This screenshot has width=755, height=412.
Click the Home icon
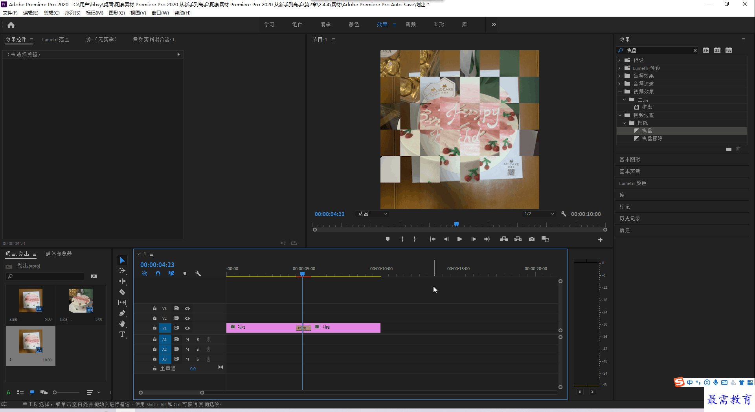(11, 25)
